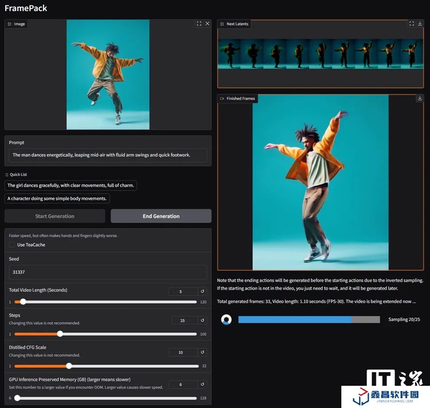The width and height of the screenshot is (430, 408).
Task: Download the Finished Frames video
Action: [x=420, y=99]
